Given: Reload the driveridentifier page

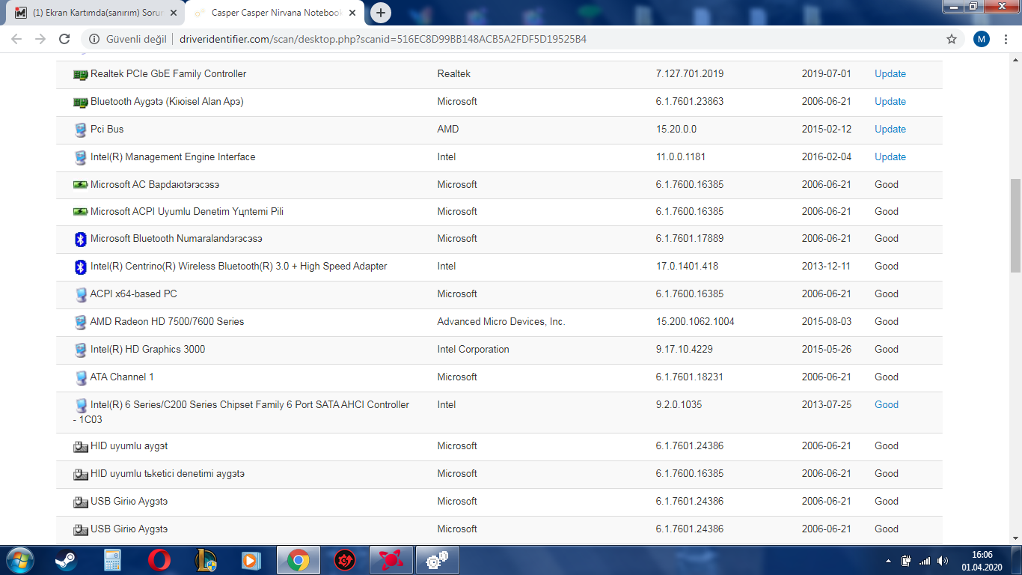Looking at the screenshot, I should 64,39.
